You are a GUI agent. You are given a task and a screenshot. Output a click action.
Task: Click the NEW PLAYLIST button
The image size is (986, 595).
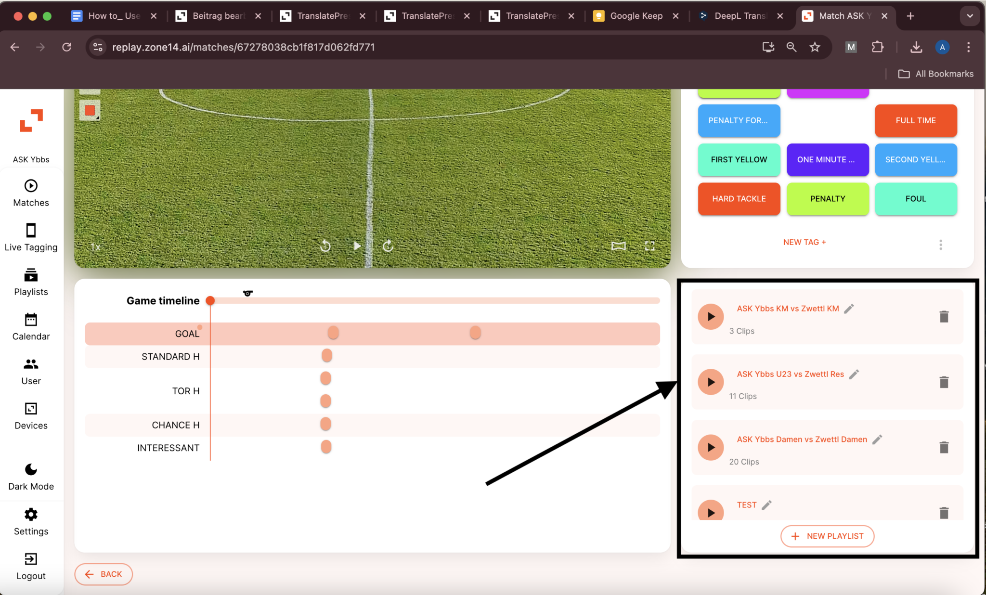pyautogui.click(x=827, y=536)
